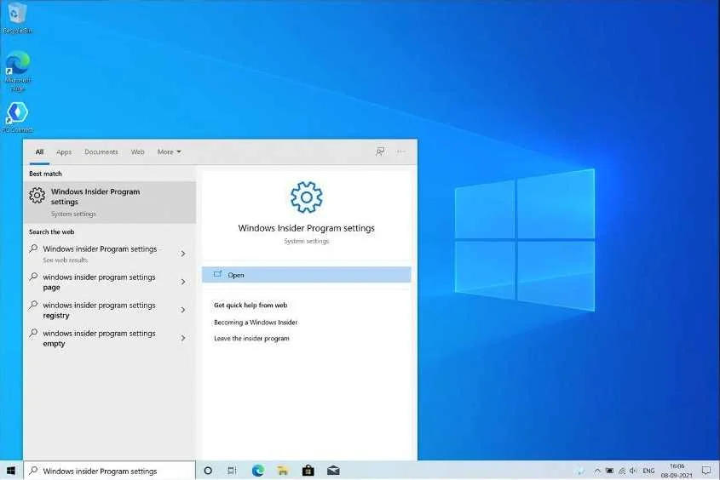Viewport: 720px width, 480px height.
Task: Click the large gear icon in preview pane
Action: (306, 197)
